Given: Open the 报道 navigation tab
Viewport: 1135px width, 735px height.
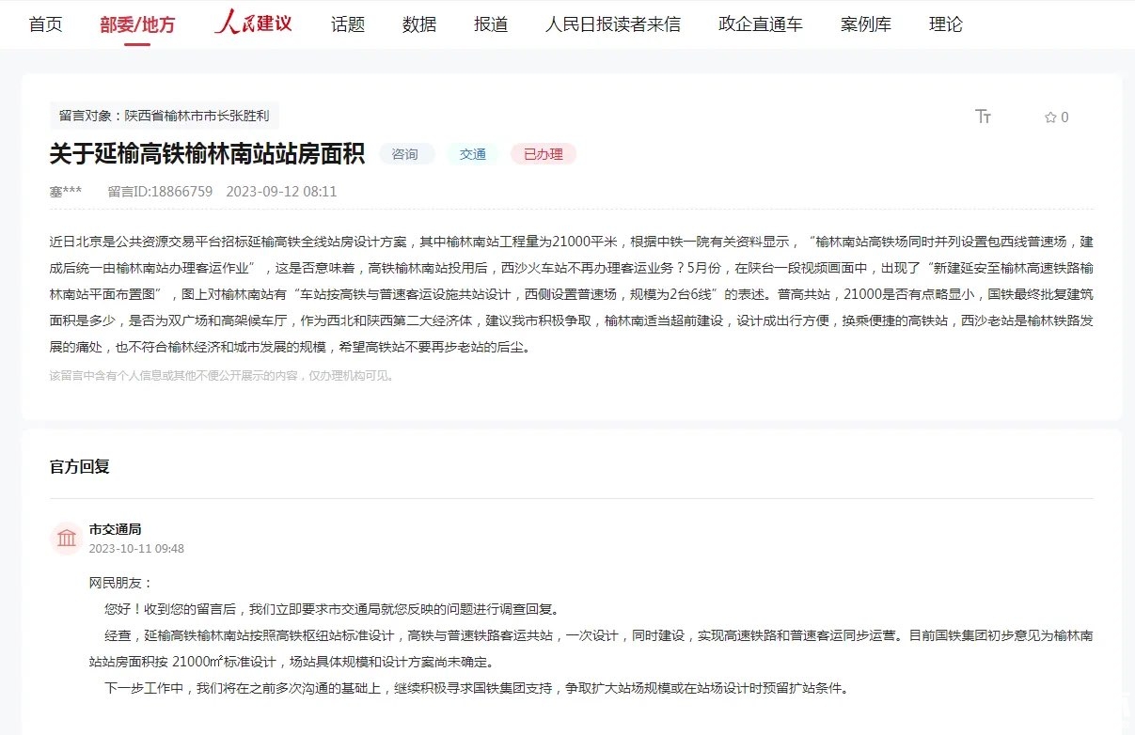Looking at the screenshot, I should [x=491, y=24].
